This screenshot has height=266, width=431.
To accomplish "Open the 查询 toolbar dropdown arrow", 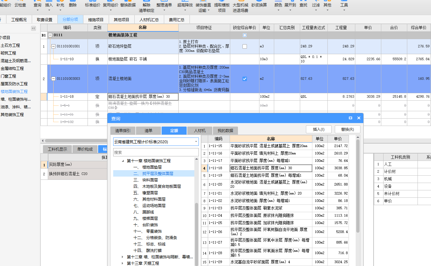I will click(x=38, y=10).
